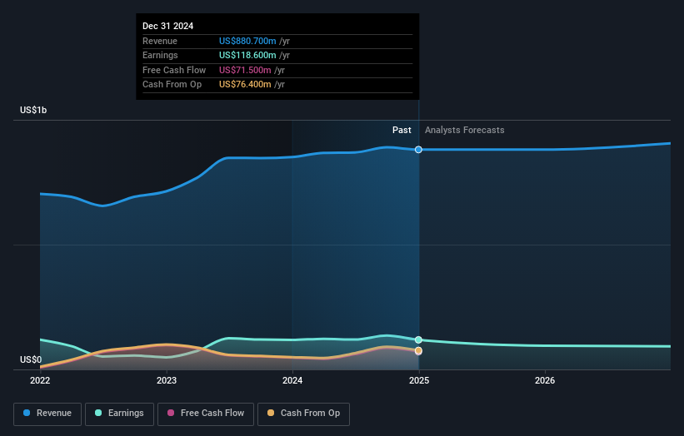Click the Revenue data point at Dec 2024
This screenshot has width=684, height=436.
pyautogui.click(x=418, y=150)
